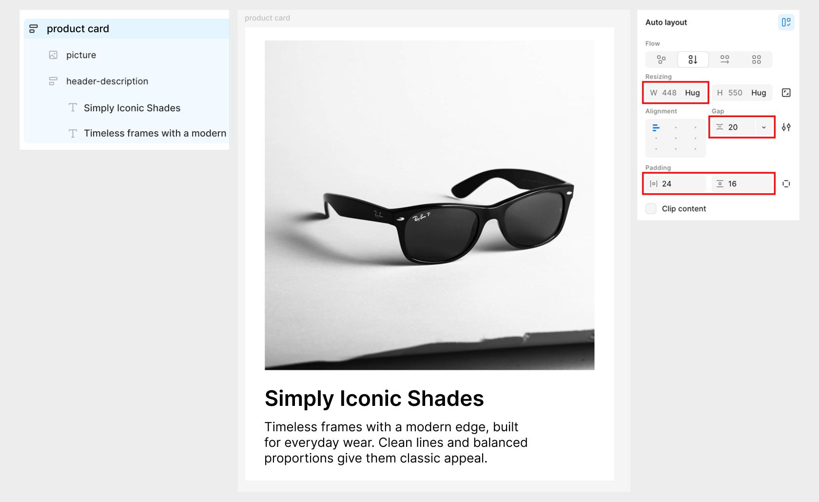Click the width field showing 448 Hug

(x=676, y=93)
